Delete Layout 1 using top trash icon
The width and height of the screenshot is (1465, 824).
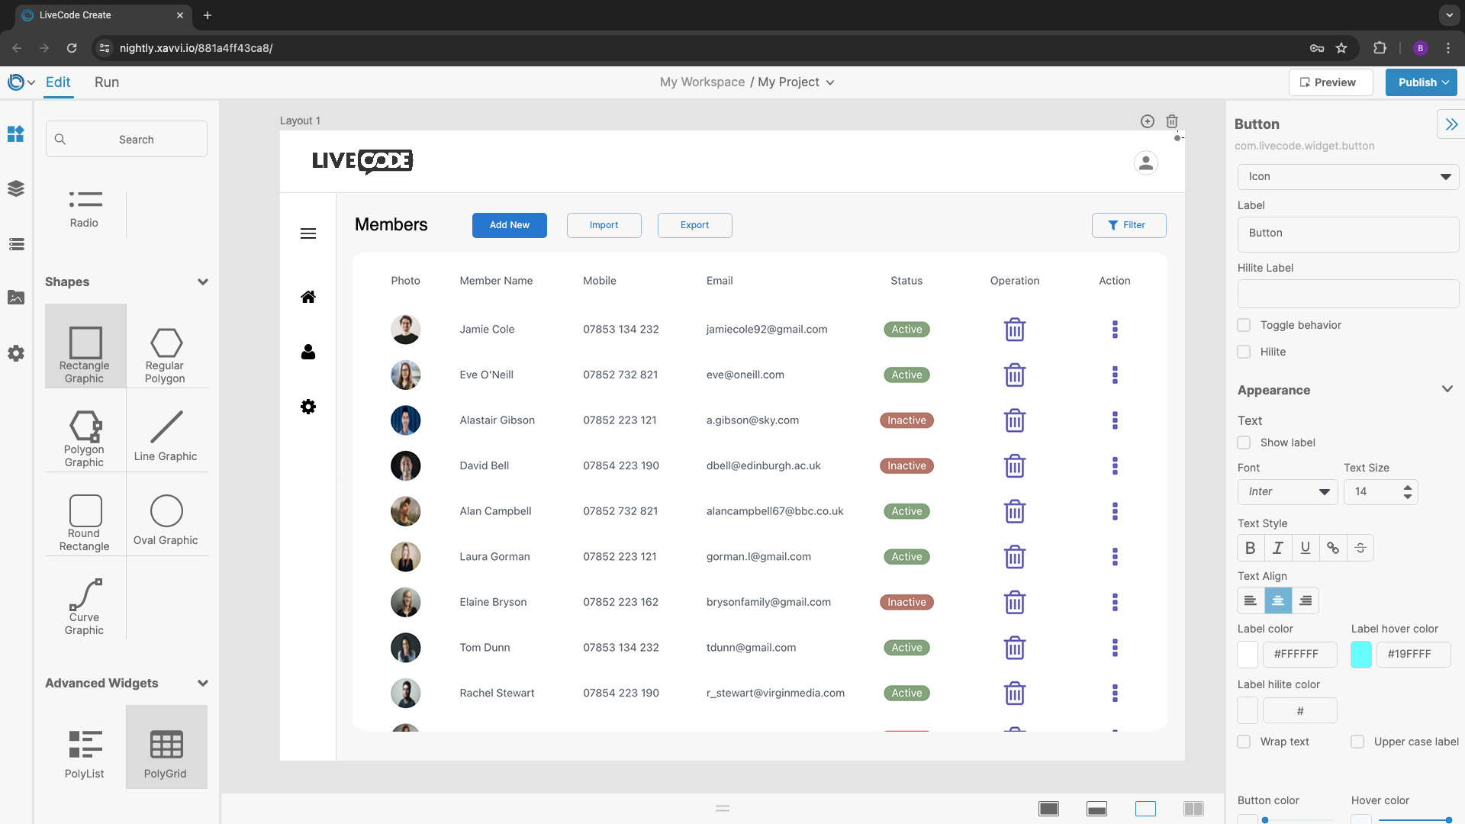pos(1172,121)
